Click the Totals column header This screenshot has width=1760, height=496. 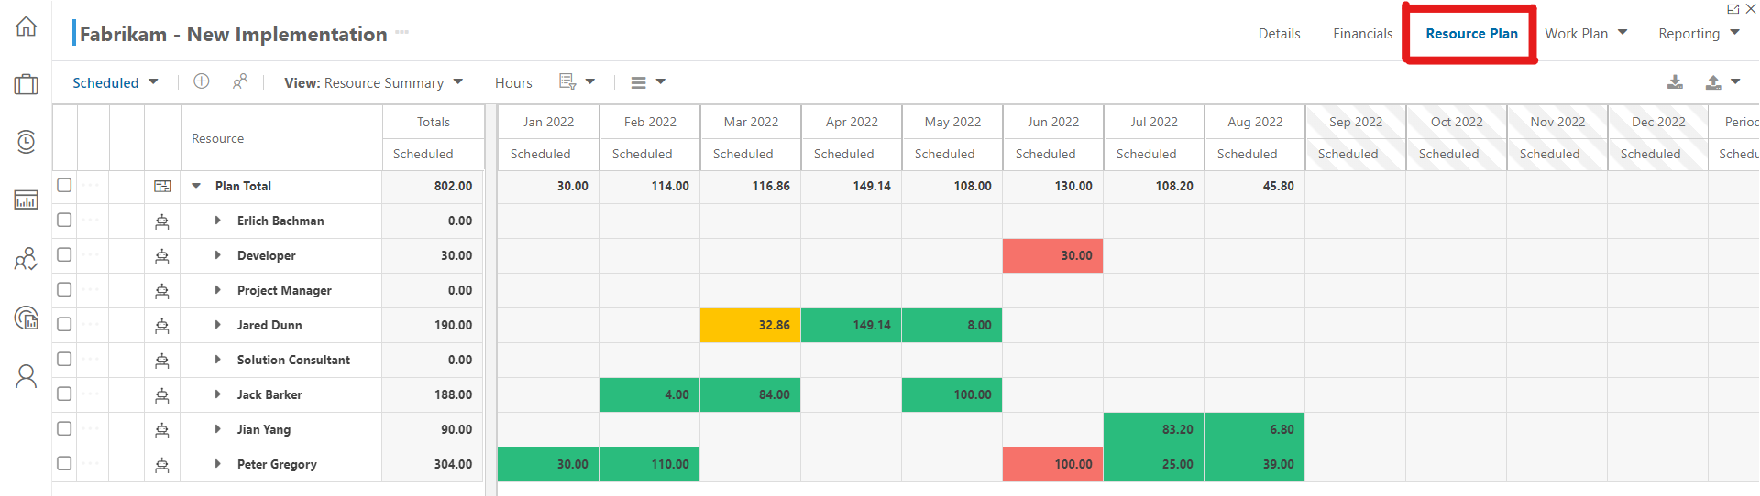coord(433,122)
